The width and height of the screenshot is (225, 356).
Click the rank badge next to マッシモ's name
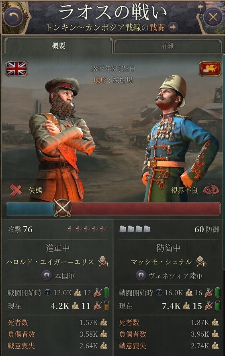201,262
